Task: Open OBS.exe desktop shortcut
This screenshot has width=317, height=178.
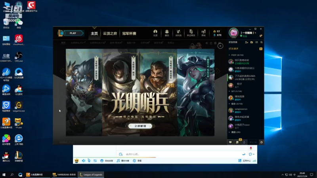Action: tap(19, 57)
